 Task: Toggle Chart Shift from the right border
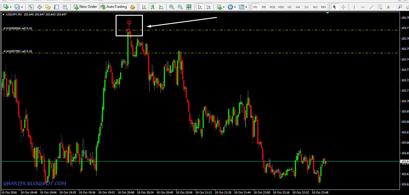pyautogui.click(x=208, y=7)
